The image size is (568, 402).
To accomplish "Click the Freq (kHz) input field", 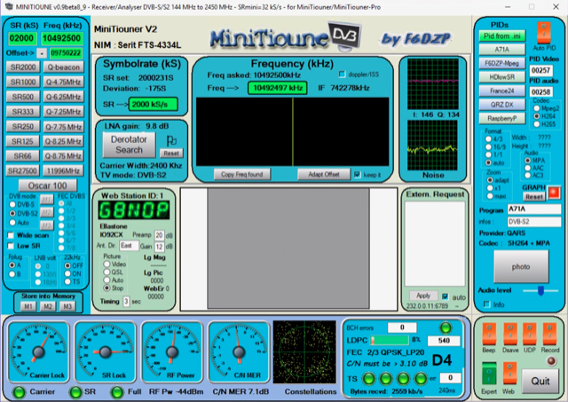I will tap(61, 38).
